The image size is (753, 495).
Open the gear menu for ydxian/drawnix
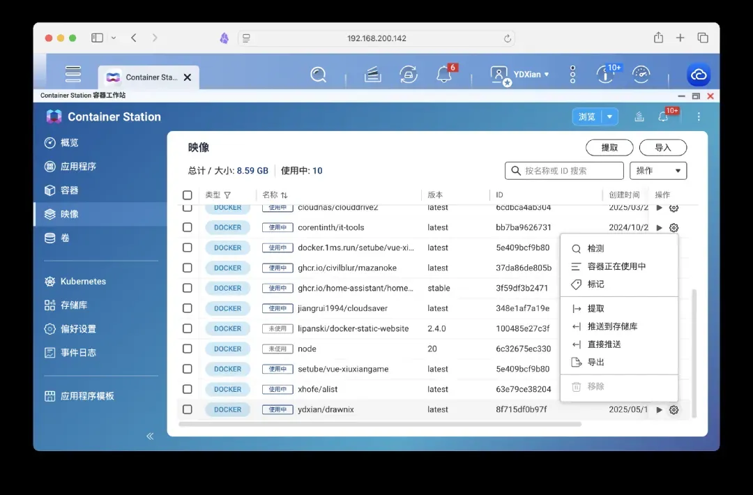pos(674,410)
